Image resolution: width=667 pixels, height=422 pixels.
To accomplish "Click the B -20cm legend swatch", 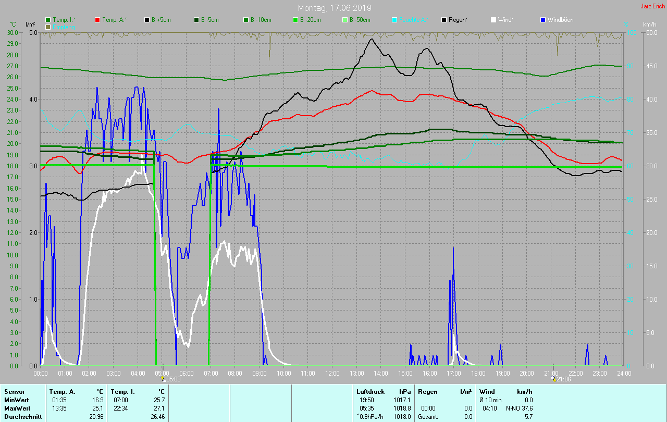I will click(295, 20).
